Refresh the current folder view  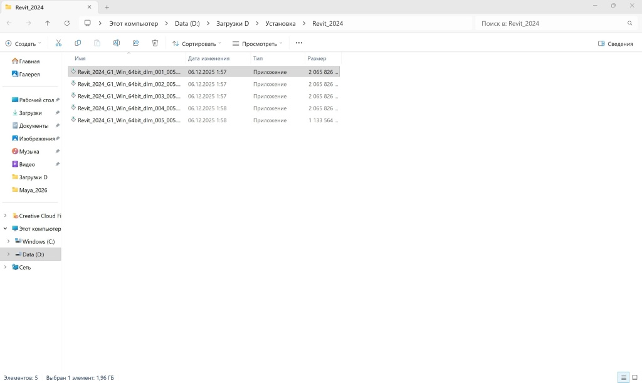pos(66,23)
